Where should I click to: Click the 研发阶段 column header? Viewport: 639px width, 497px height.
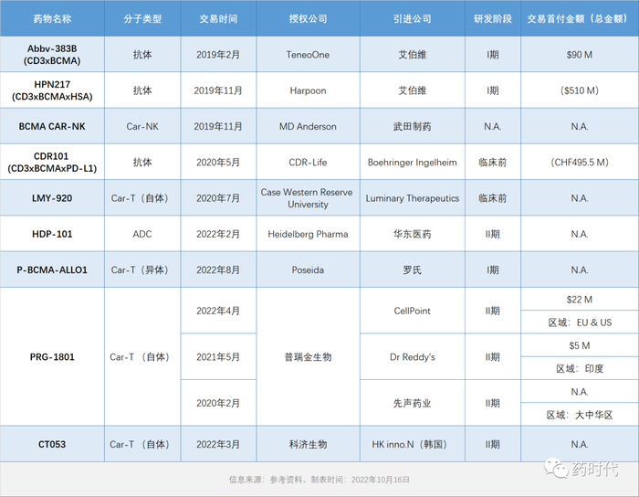[x=493, y=19]
